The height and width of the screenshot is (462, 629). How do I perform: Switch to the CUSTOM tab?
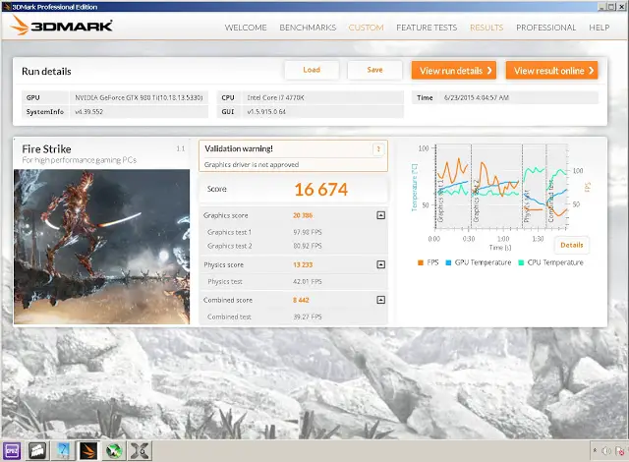click(x=366, y=28)
